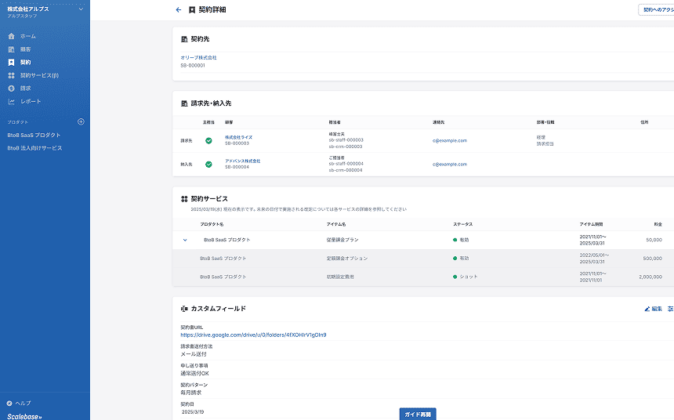Click the メール送付 field value
674x420 pixels.
coord(194,354)
